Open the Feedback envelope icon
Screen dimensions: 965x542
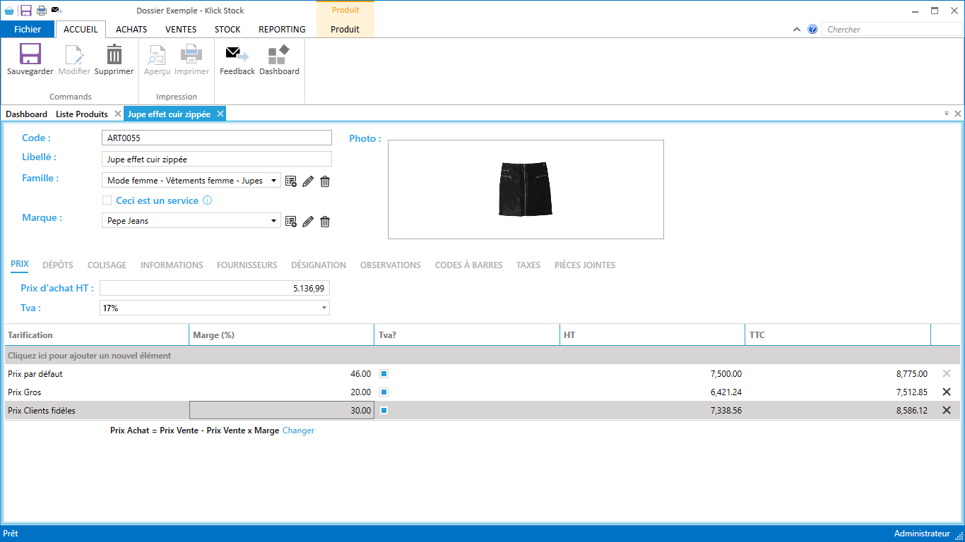[237, 55]
